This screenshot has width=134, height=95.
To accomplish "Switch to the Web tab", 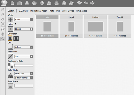I will click(x=58, y=11).
